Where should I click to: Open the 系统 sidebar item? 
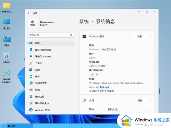51,43
